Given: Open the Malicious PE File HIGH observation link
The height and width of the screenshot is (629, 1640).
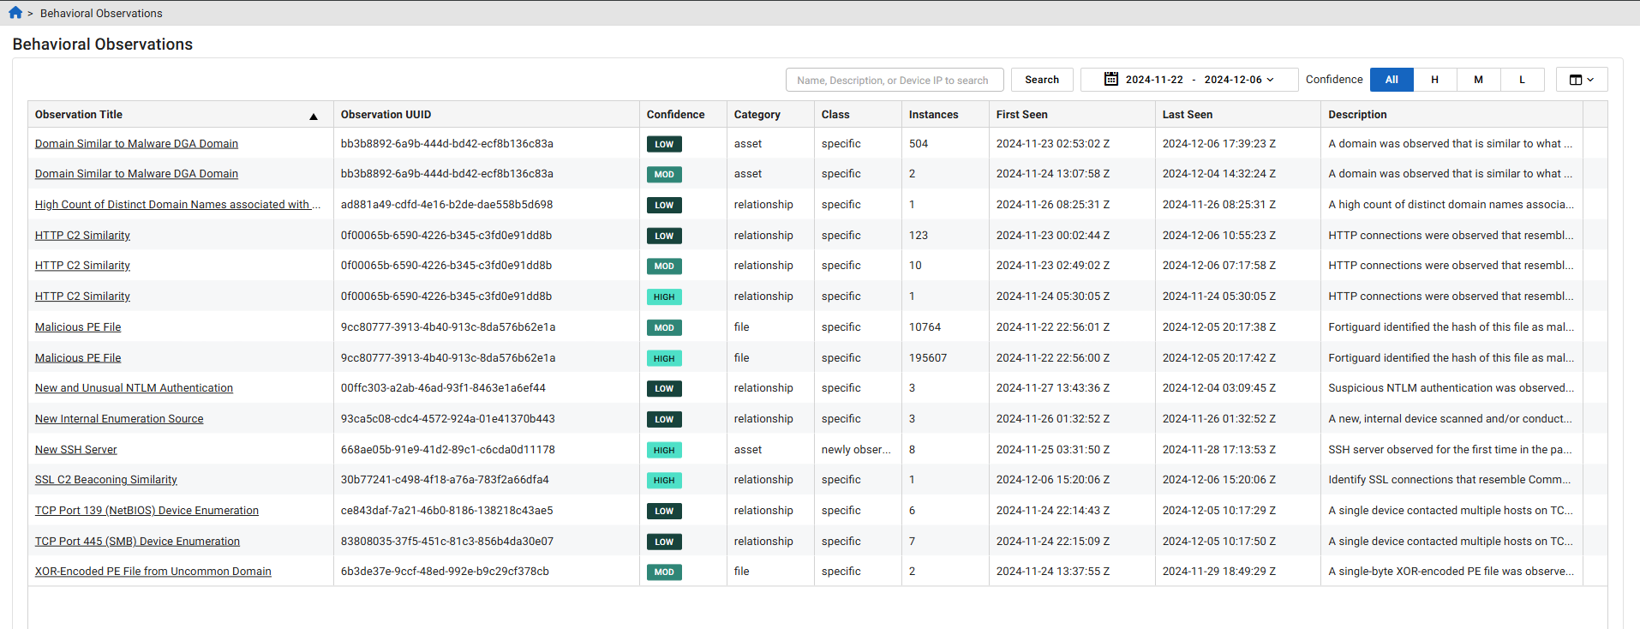Looking at the screenshot, I should 78,358.
